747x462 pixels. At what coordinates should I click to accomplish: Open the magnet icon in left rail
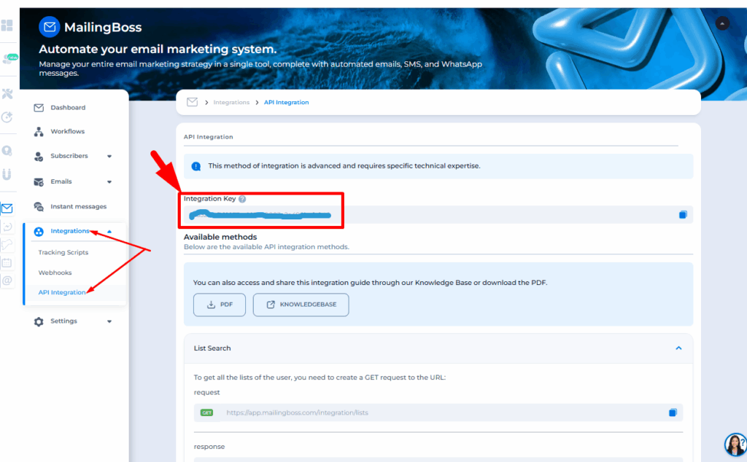click(7, 174)
